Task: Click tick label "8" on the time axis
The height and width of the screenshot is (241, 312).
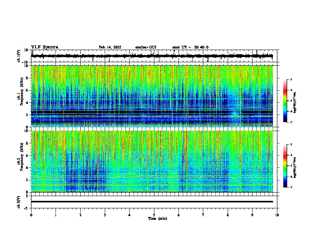Action: [228, 215]
